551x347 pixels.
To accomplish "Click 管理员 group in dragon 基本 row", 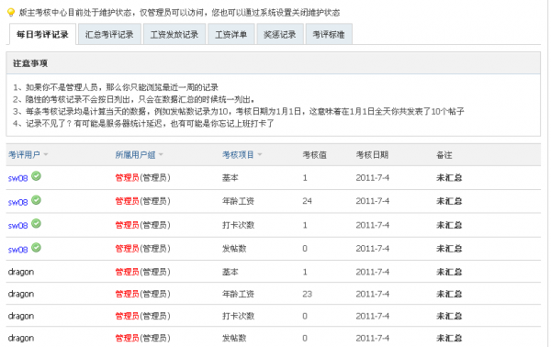I will (x=128, y=272).
